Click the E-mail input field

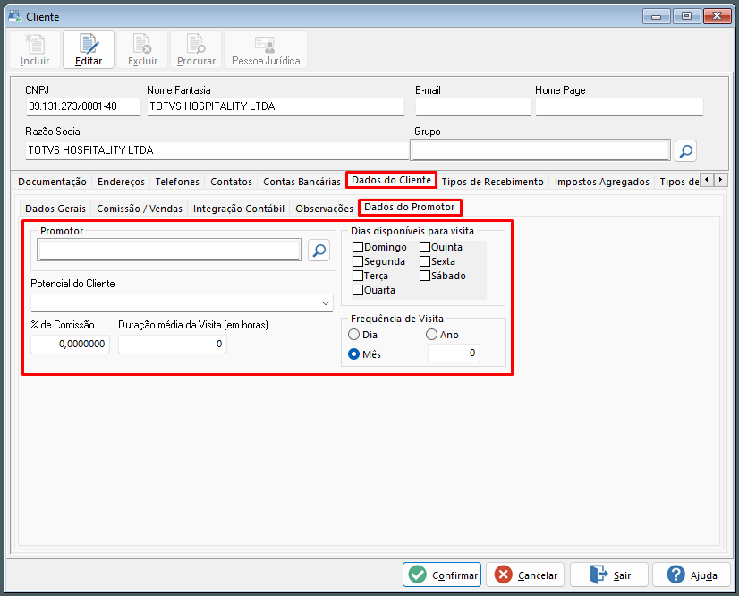(x=473, y=106)
